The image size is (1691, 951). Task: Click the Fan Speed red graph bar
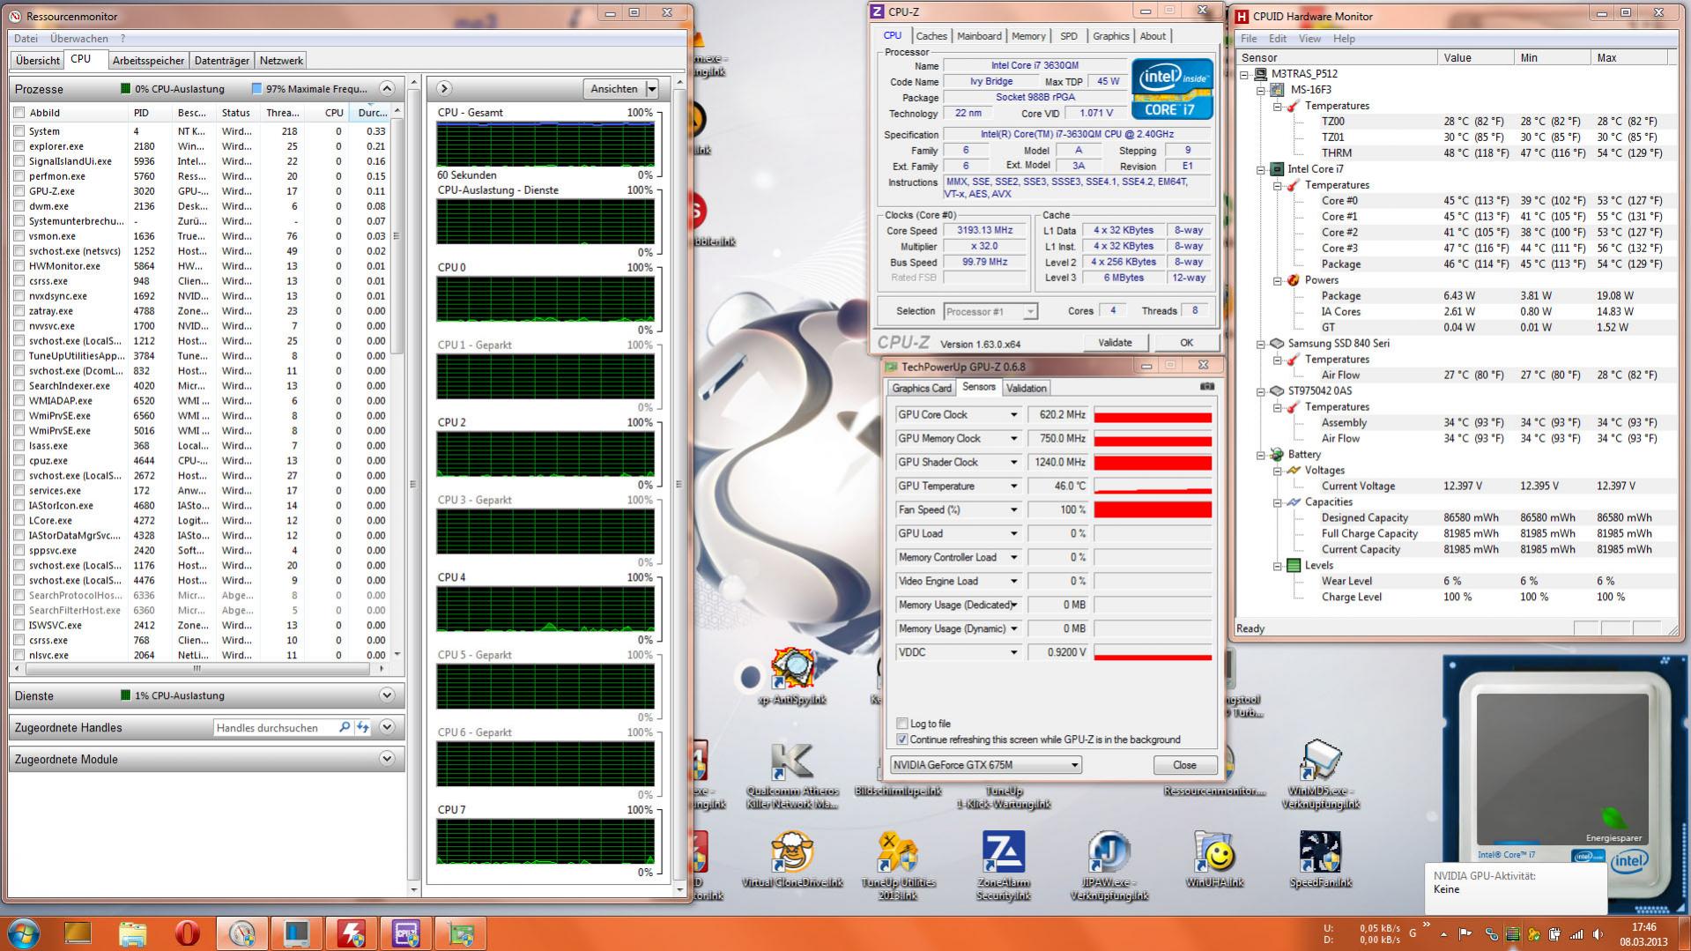click(1153, 509)
